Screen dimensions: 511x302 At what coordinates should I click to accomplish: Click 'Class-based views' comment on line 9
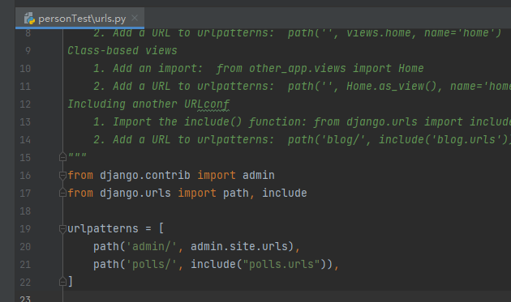(x=122, y=51)
